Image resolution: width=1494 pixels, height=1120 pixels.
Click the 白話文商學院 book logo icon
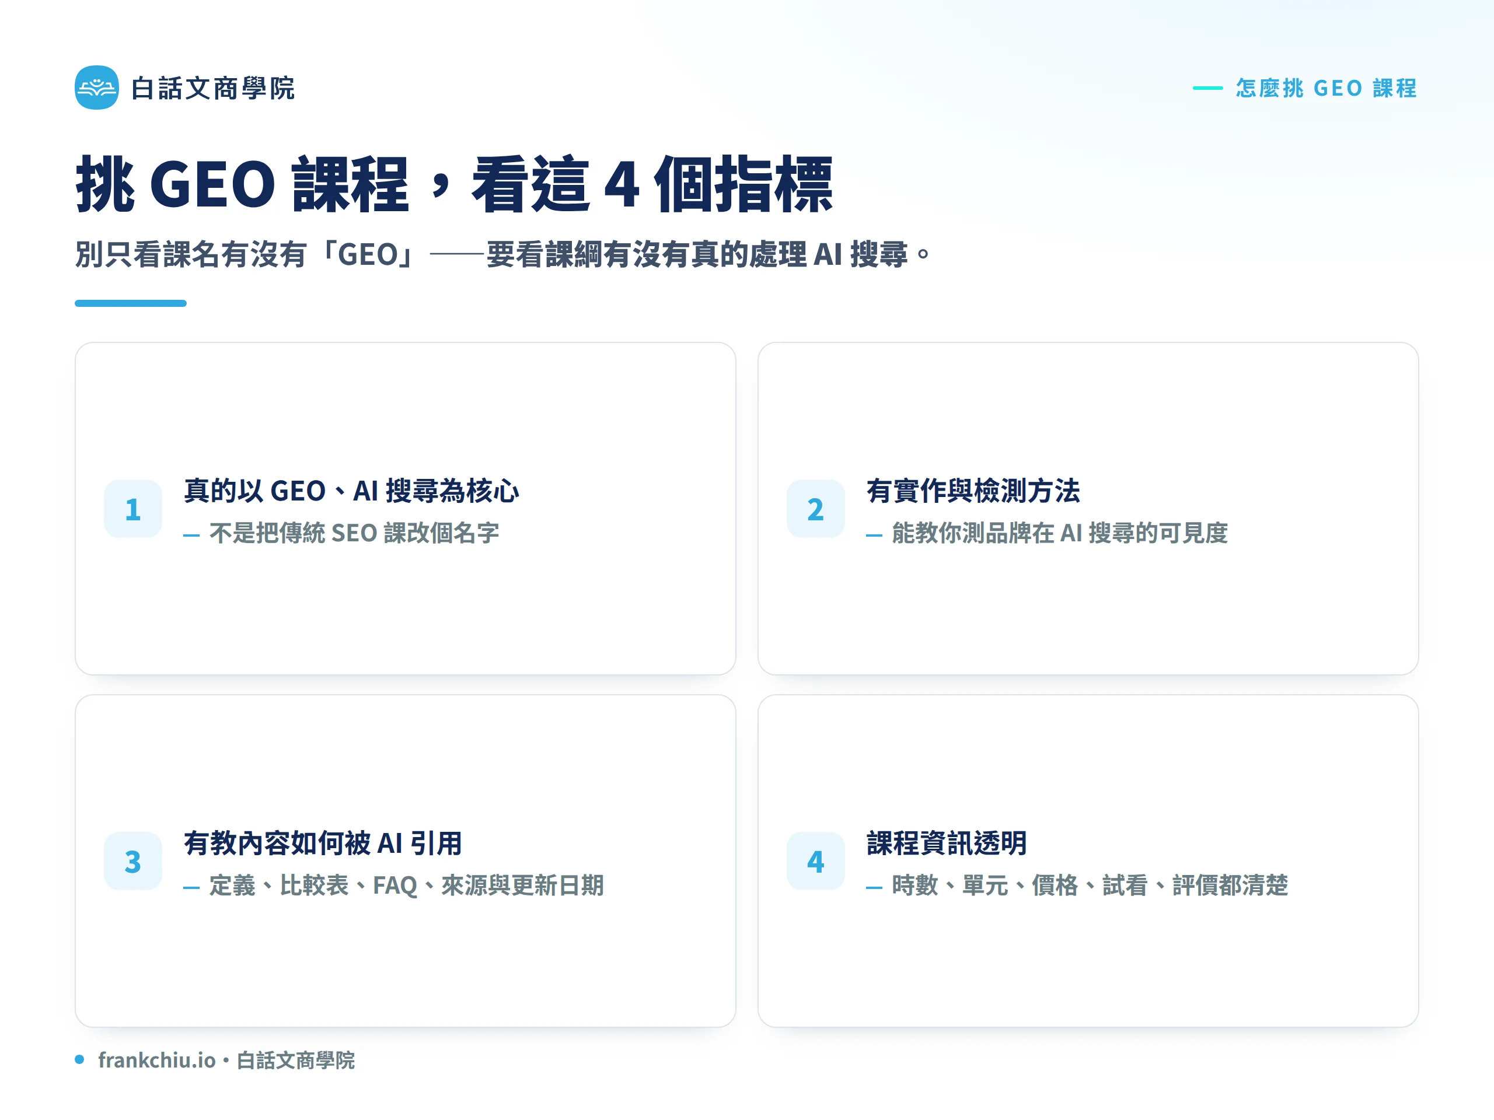click(96, 87)
